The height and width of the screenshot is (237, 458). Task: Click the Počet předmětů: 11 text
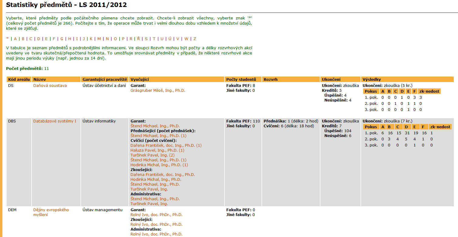click(x=27, y=69)
